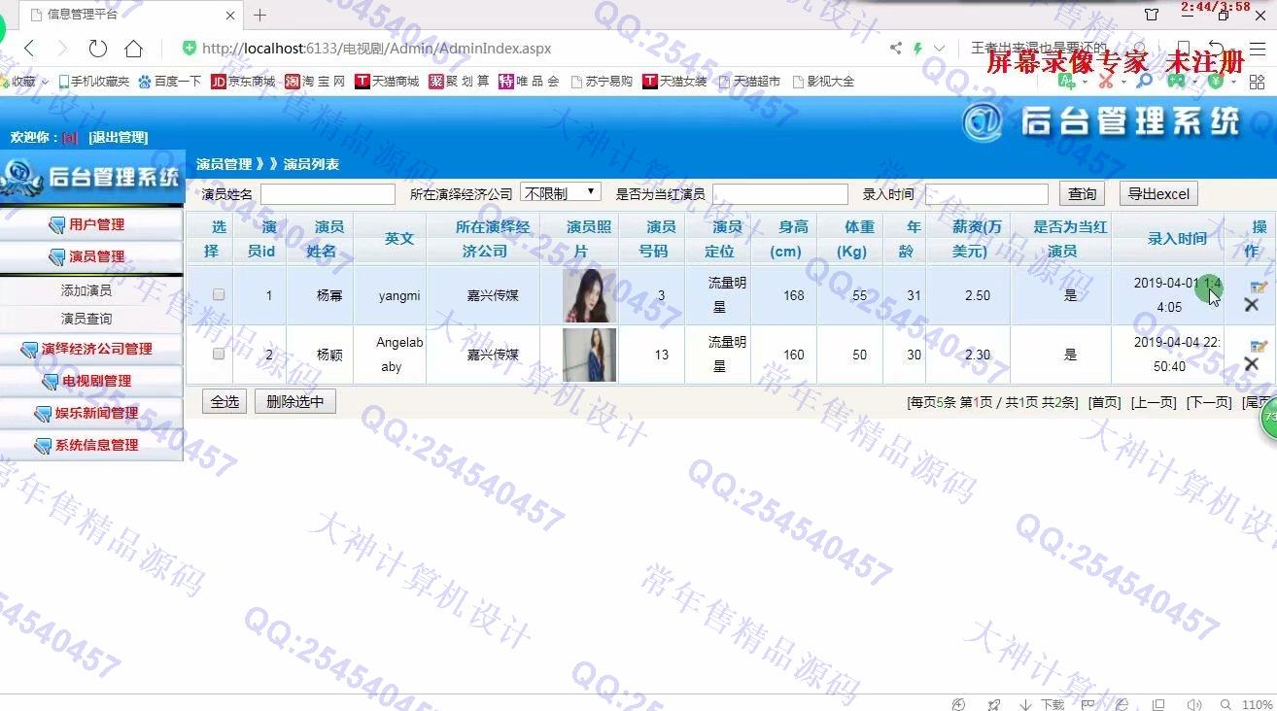1277x711 pixels.
Task: Delete Angelababy row using the X icon
Action: pos(1251,364)
